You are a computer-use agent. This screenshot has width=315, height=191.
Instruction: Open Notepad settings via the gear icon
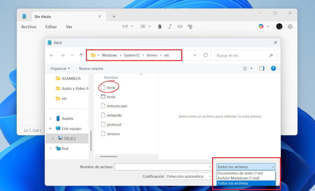(290, 26)
